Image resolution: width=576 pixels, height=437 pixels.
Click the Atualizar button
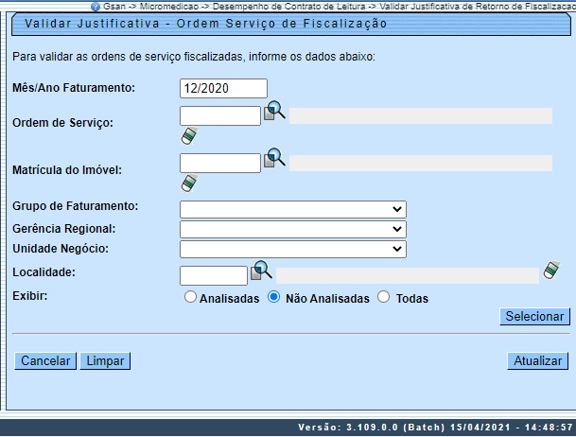tap(538, 360)
